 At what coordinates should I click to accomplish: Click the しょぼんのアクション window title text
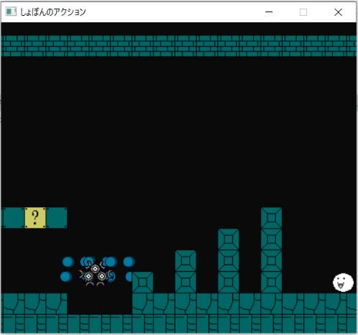click(x=53, y=12)
